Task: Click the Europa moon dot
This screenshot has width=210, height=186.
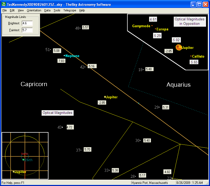Action: pyautogui.click(x=155, y=29)
